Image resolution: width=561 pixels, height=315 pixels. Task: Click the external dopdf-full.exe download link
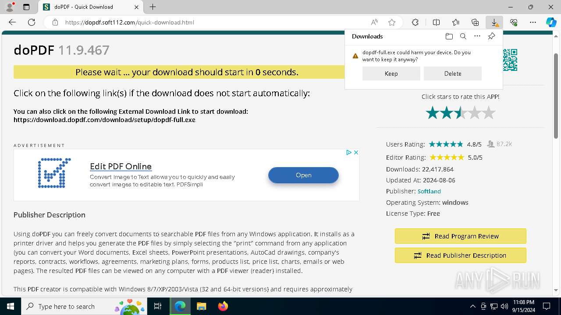pos(104,119)
